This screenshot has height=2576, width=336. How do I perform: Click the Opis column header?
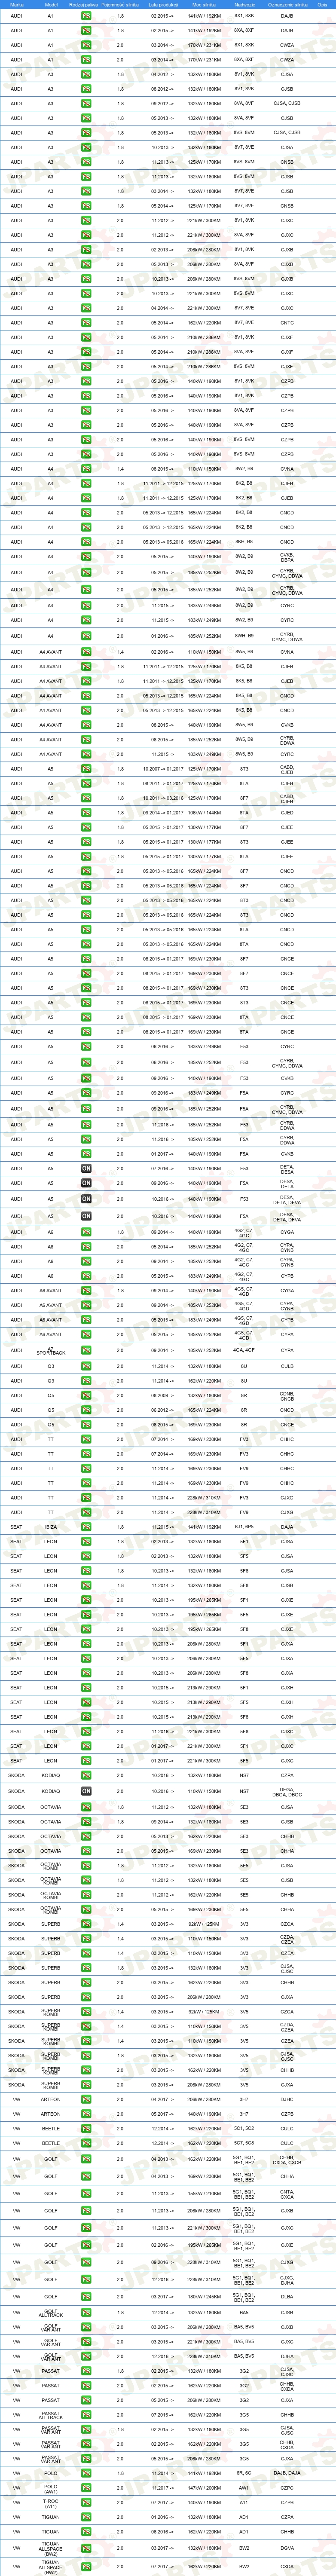[322, 5]
